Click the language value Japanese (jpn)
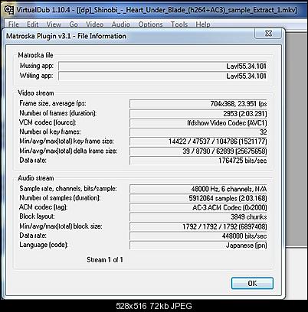 click(198, 245)
